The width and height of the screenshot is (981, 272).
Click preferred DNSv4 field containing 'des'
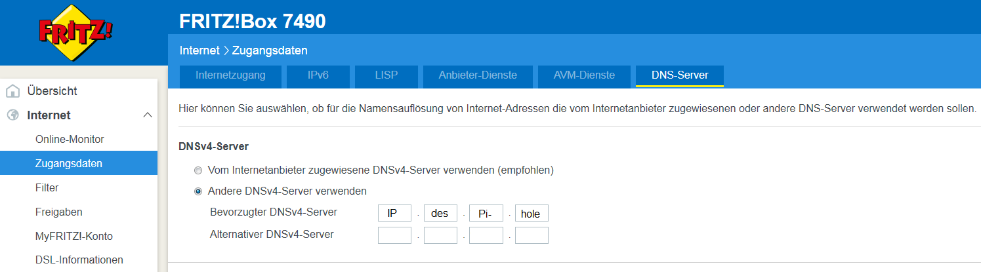tap(440, 214)
